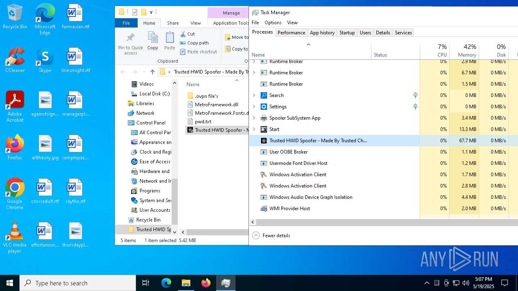Open Adobe Acrobat desktop shortcut

coord(15,107)
